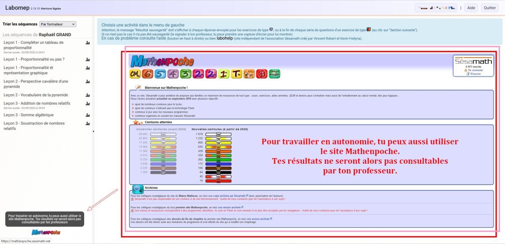Select the purple 4e grade icon
Viewport: 505px width, 244px height.
click(173, 74)
